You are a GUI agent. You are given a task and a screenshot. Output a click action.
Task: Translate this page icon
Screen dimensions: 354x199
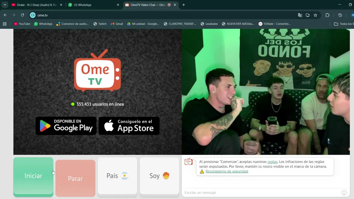click(x=300, y=15)
